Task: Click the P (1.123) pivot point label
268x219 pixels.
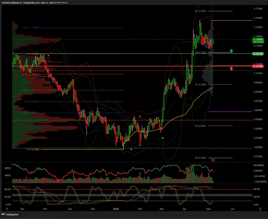Action: pyautogui.click(x=201, y=52)
